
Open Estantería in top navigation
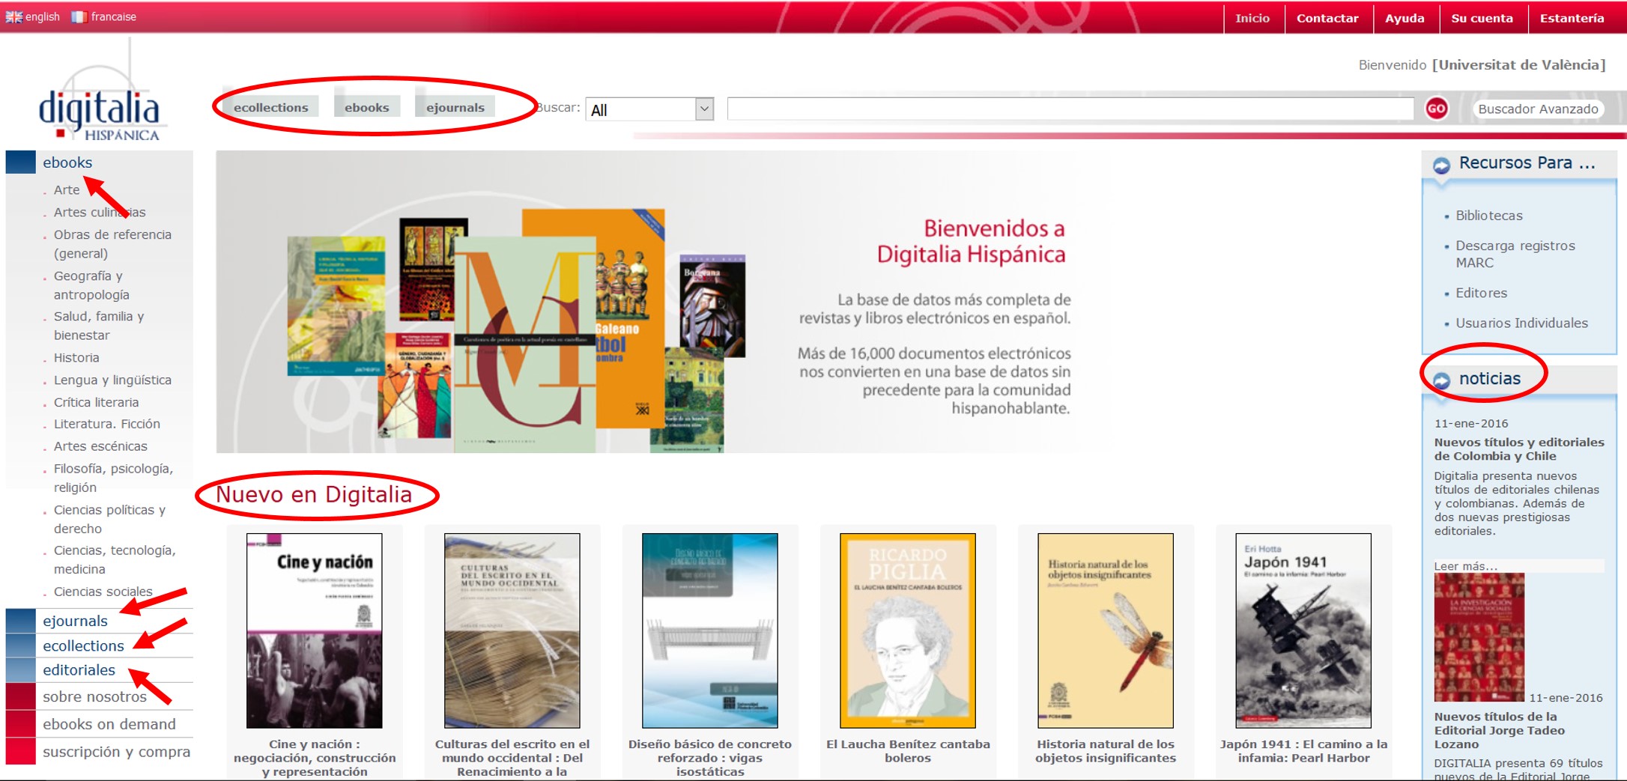pyautogui.click(x=1572, y=18)
